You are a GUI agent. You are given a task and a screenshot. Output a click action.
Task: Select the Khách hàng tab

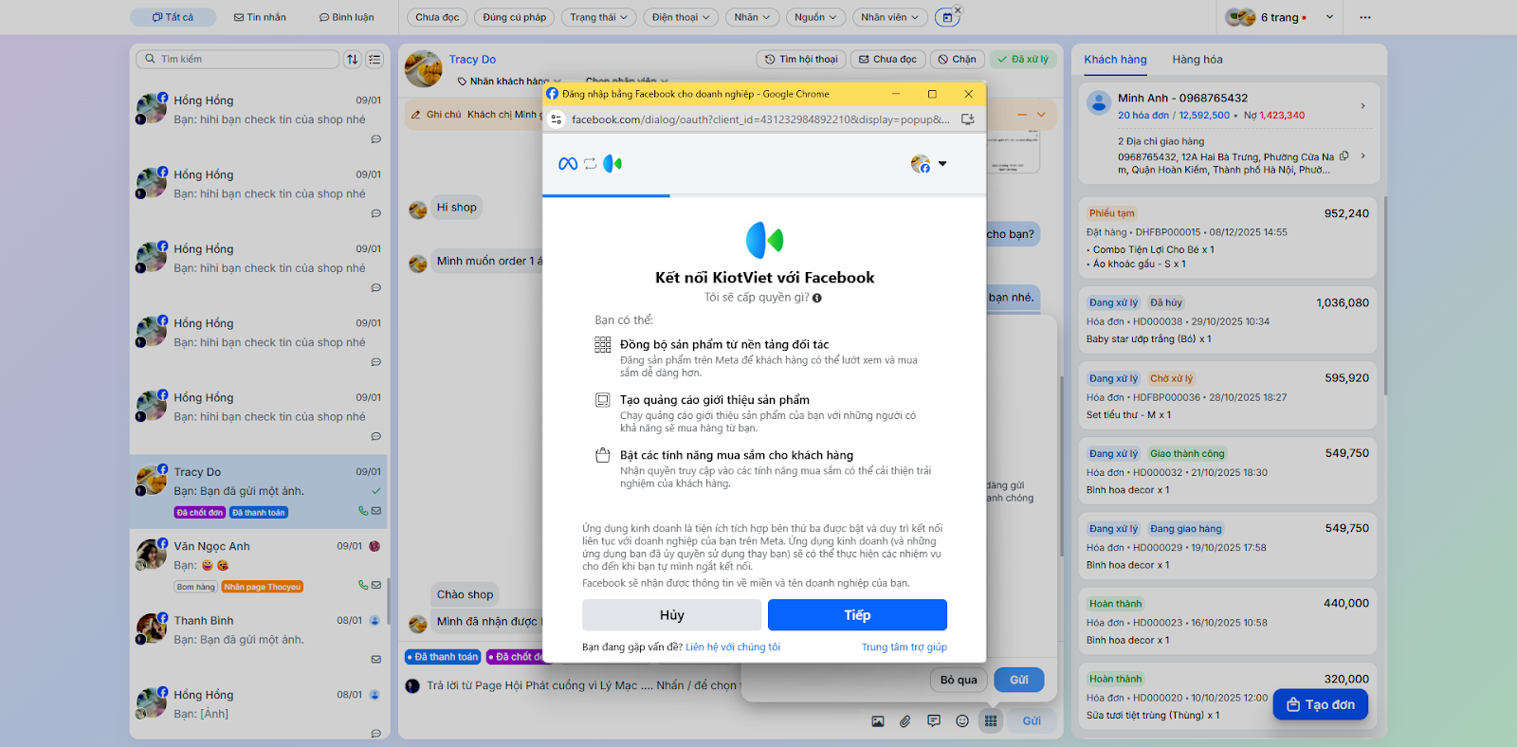(1115, 60)
